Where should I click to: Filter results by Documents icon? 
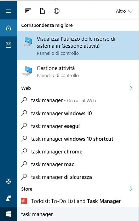pyautogui.click(x=42, y=11)
